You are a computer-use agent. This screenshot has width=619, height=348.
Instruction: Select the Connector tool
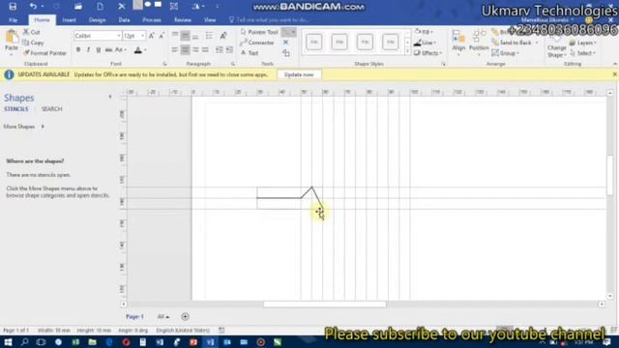click(x=257, y=43)
